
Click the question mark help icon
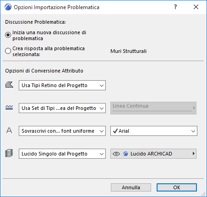tap(175, 7)
